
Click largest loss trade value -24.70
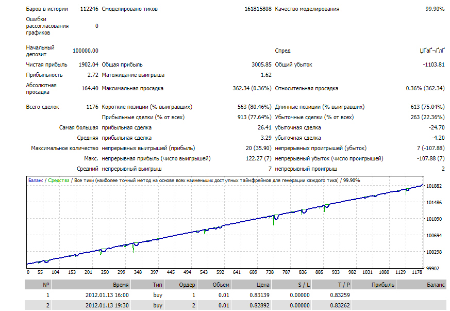437,128
